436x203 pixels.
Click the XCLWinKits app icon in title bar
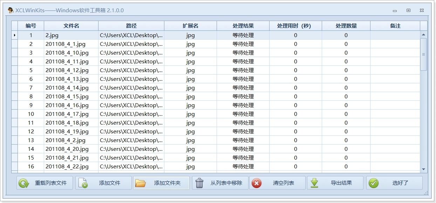pos(11,10)
